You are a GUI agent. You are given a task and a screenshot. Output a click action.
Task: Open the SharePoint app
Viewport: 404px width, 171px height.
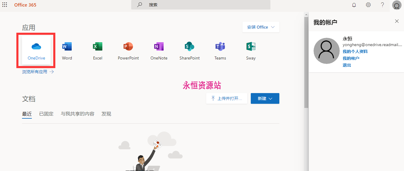pyautogui.click(x=190, y=51)
